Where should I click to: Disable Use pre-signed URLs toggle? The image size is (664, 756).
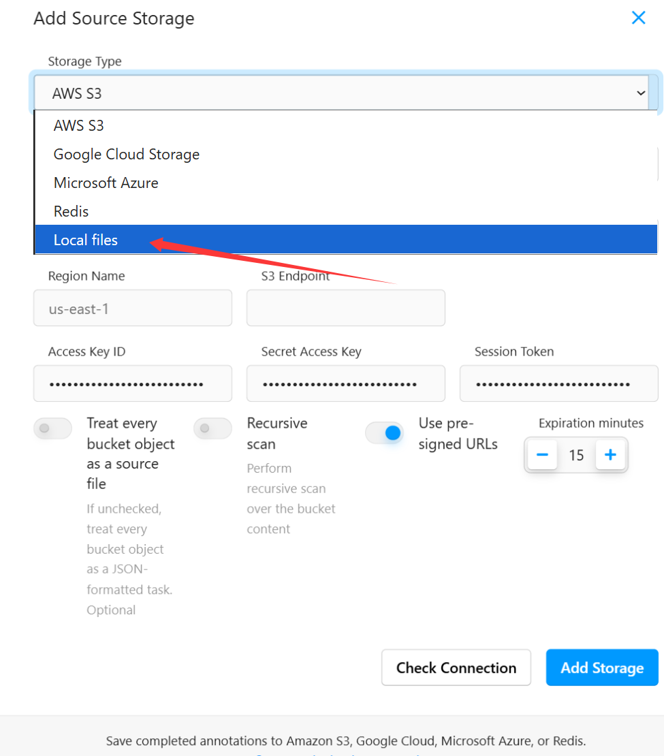384,433
